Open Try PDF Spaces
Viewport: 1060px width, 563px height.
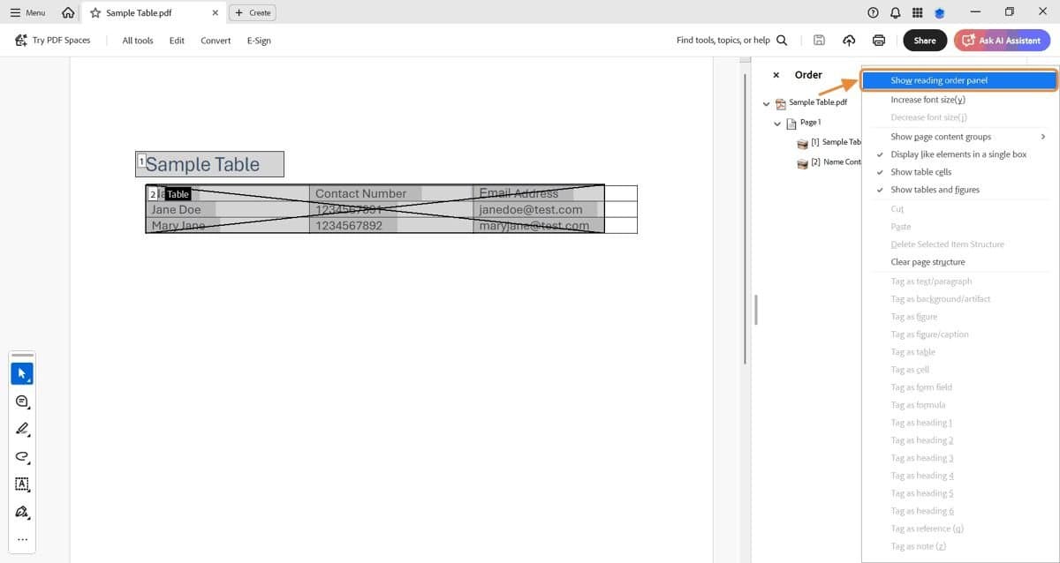coord(55,40)
